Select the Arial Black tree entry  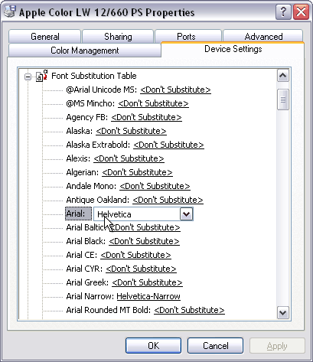(x=122, y=241)
